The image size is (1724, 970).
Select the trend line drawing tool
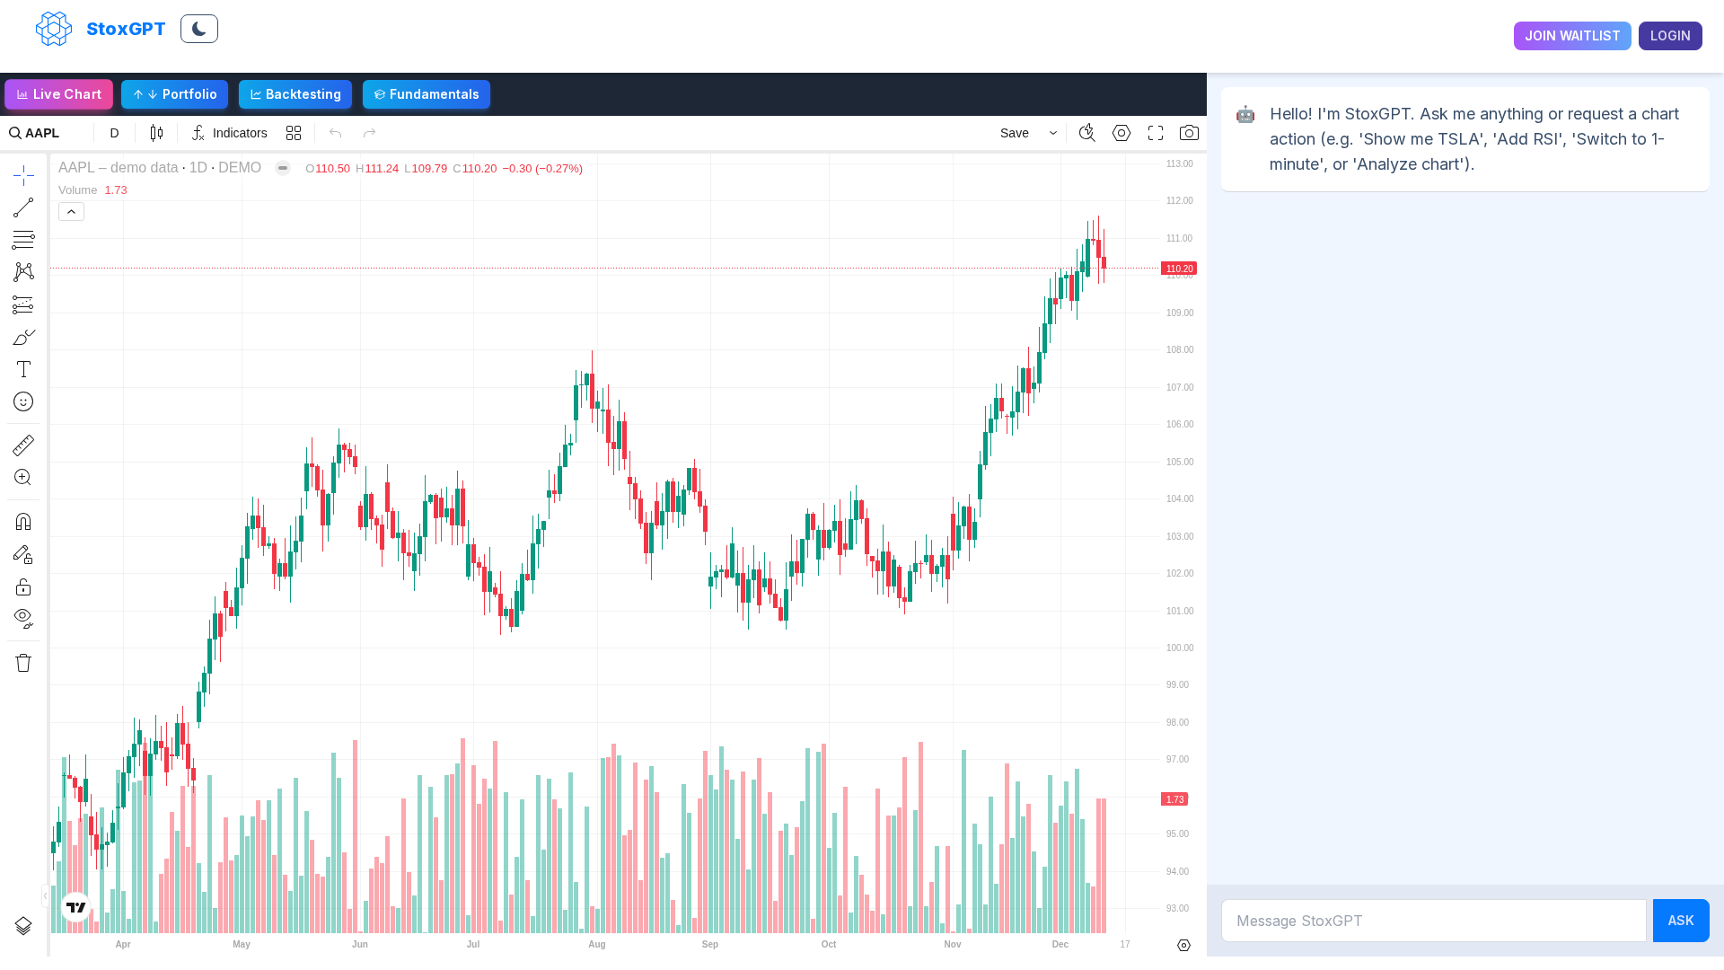coord(23,207)
